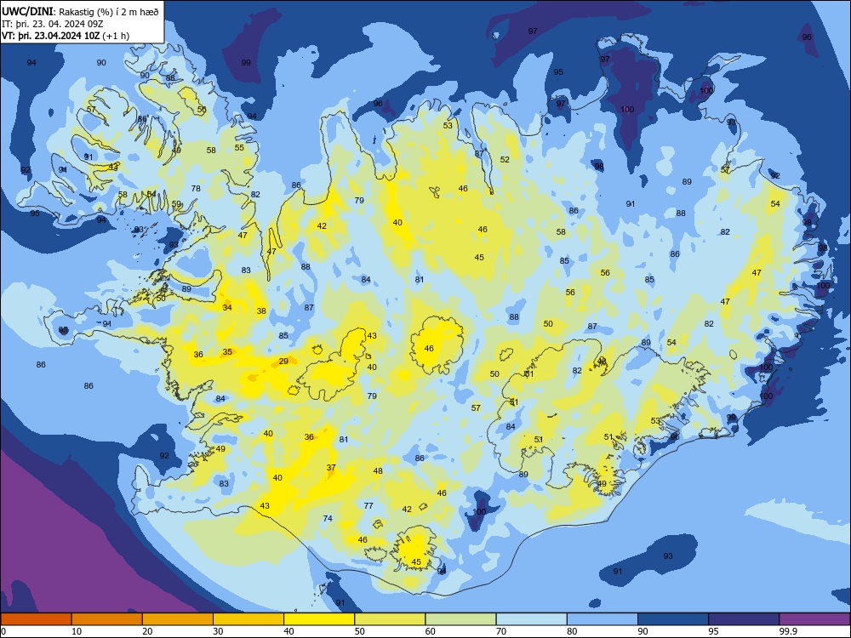Click the '10' legend tick label
Viewport: 851px width, 638px height.
pyautogui.click(x=77, y=631)
